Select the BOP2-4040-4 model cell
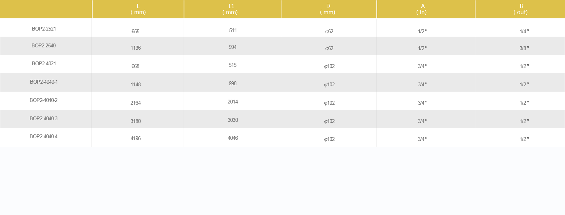Image resolution: width=565 pixels, height=215 pixels. 44,136
